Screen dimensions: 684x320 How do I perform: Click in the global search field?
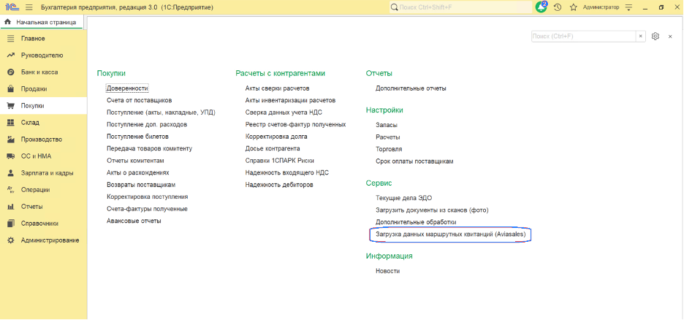460,7
